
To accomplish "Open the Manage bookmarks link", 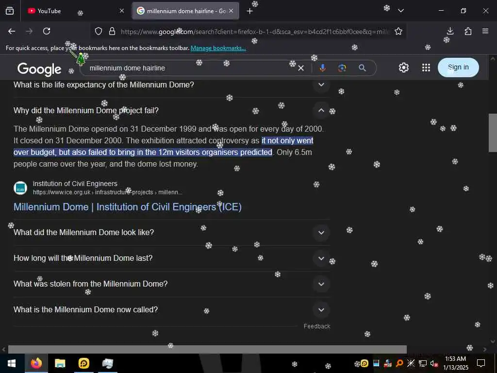I will 218,48.
